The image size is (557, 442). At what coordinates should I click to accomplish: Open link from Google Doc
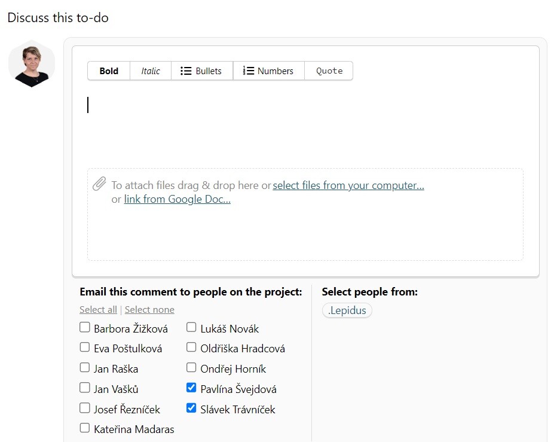pyautogui.click(x=177, y=200)
